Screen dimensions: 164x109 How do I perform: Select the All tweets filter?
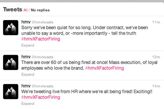coord(25,10)
